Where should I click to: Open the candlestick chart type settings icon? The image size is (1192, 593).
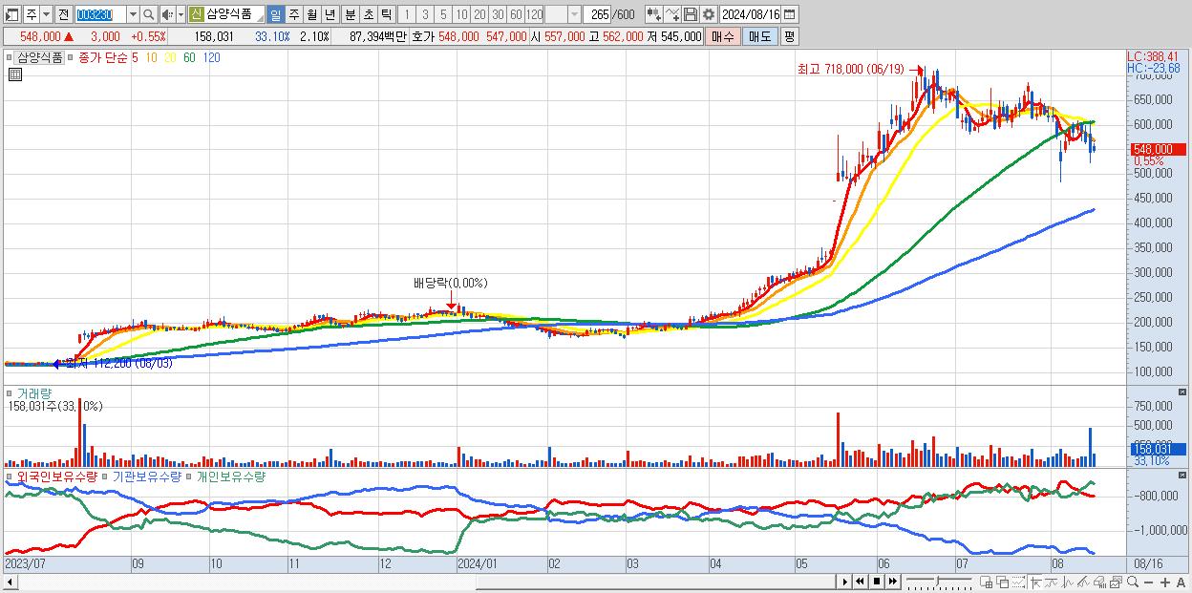[x=654, y=14]
